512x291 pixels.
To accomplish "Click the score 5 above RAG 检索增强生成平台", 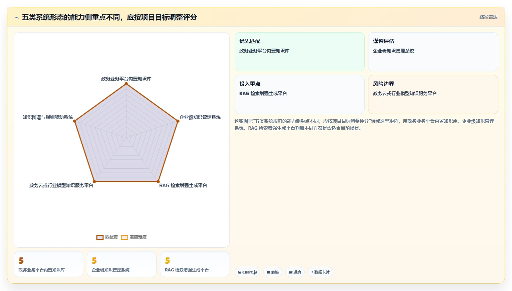I will [167, 261].
